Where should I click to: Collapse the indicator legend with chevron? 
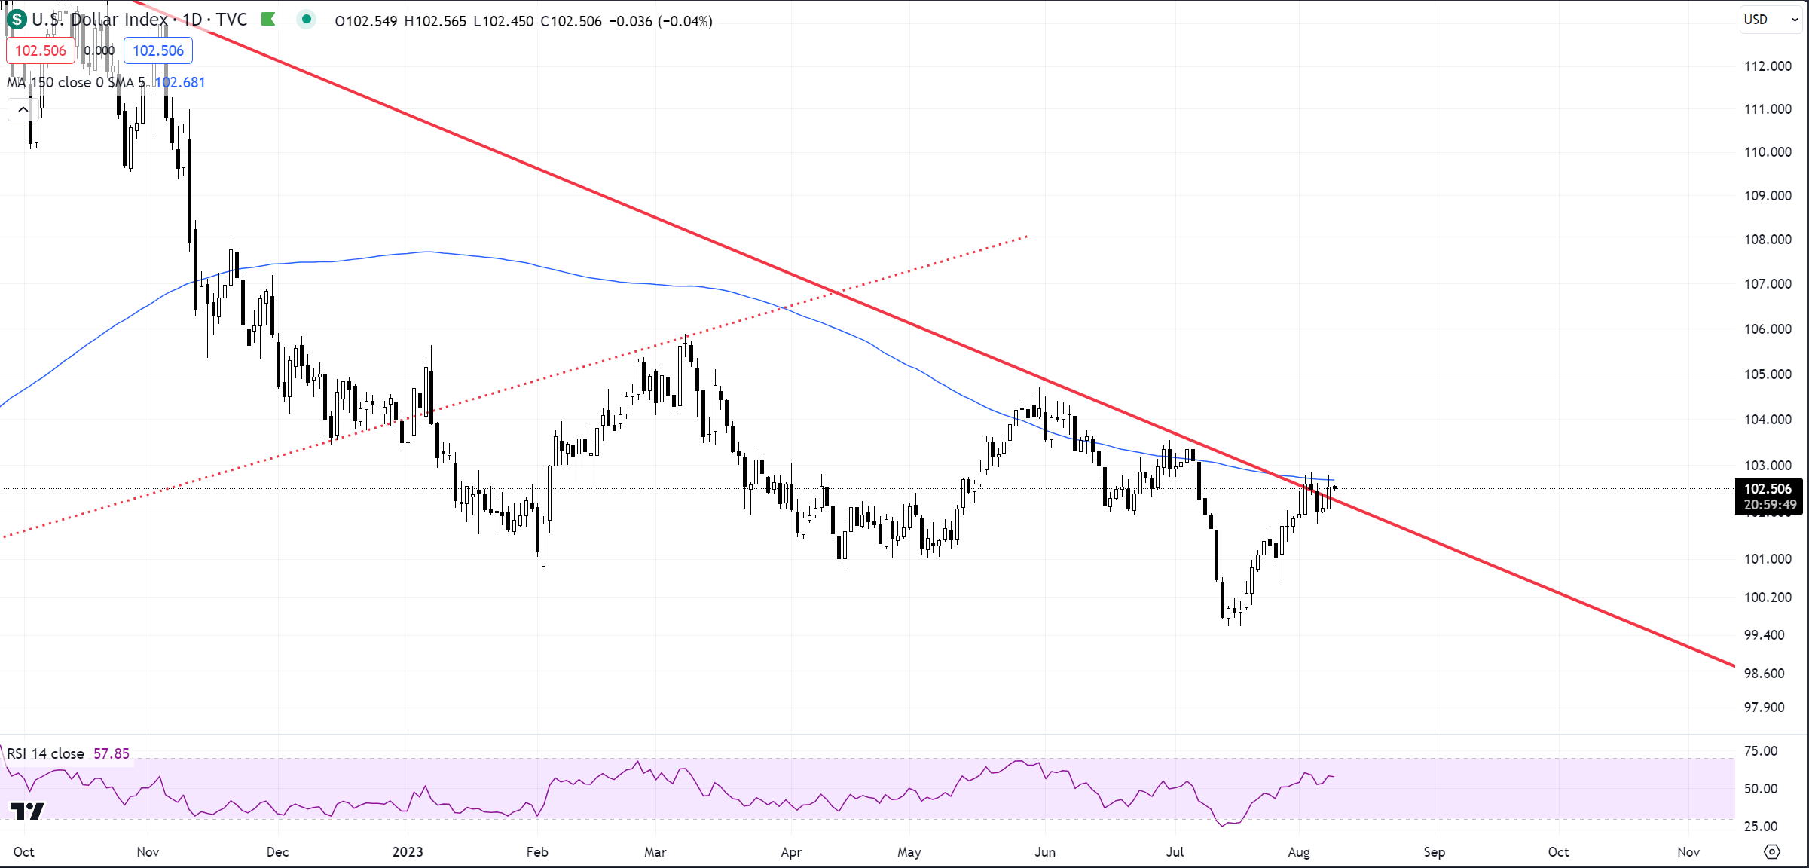[23, 110]
